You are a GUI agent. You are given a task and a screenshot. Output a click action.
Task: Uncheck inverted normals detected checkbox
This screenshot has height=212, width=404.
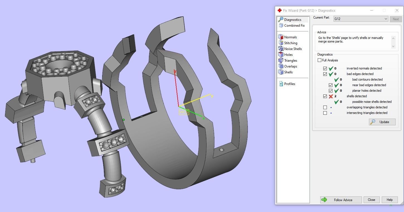coord(325,68)
